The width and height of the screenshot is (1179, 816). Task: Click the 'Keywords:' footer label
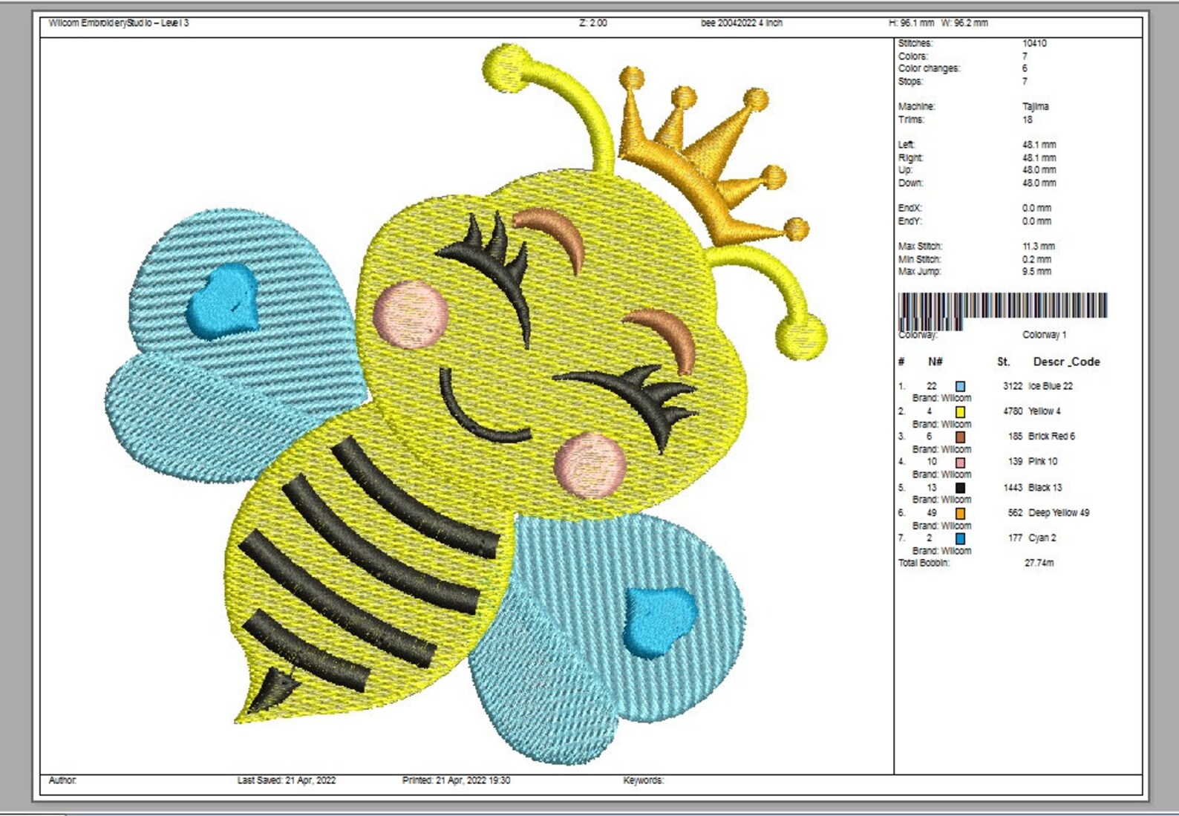(643, 780)
